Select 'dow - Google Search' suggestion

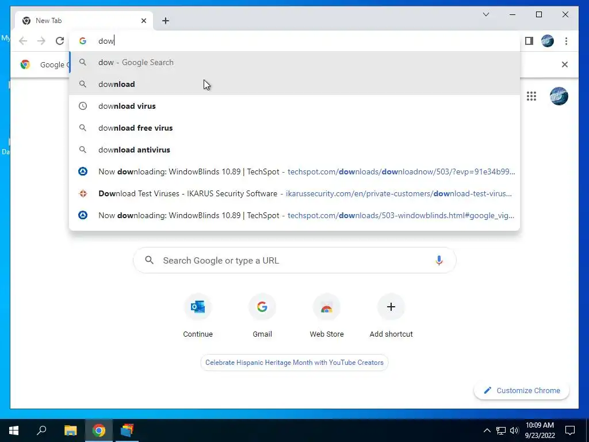tap(294, 62)
